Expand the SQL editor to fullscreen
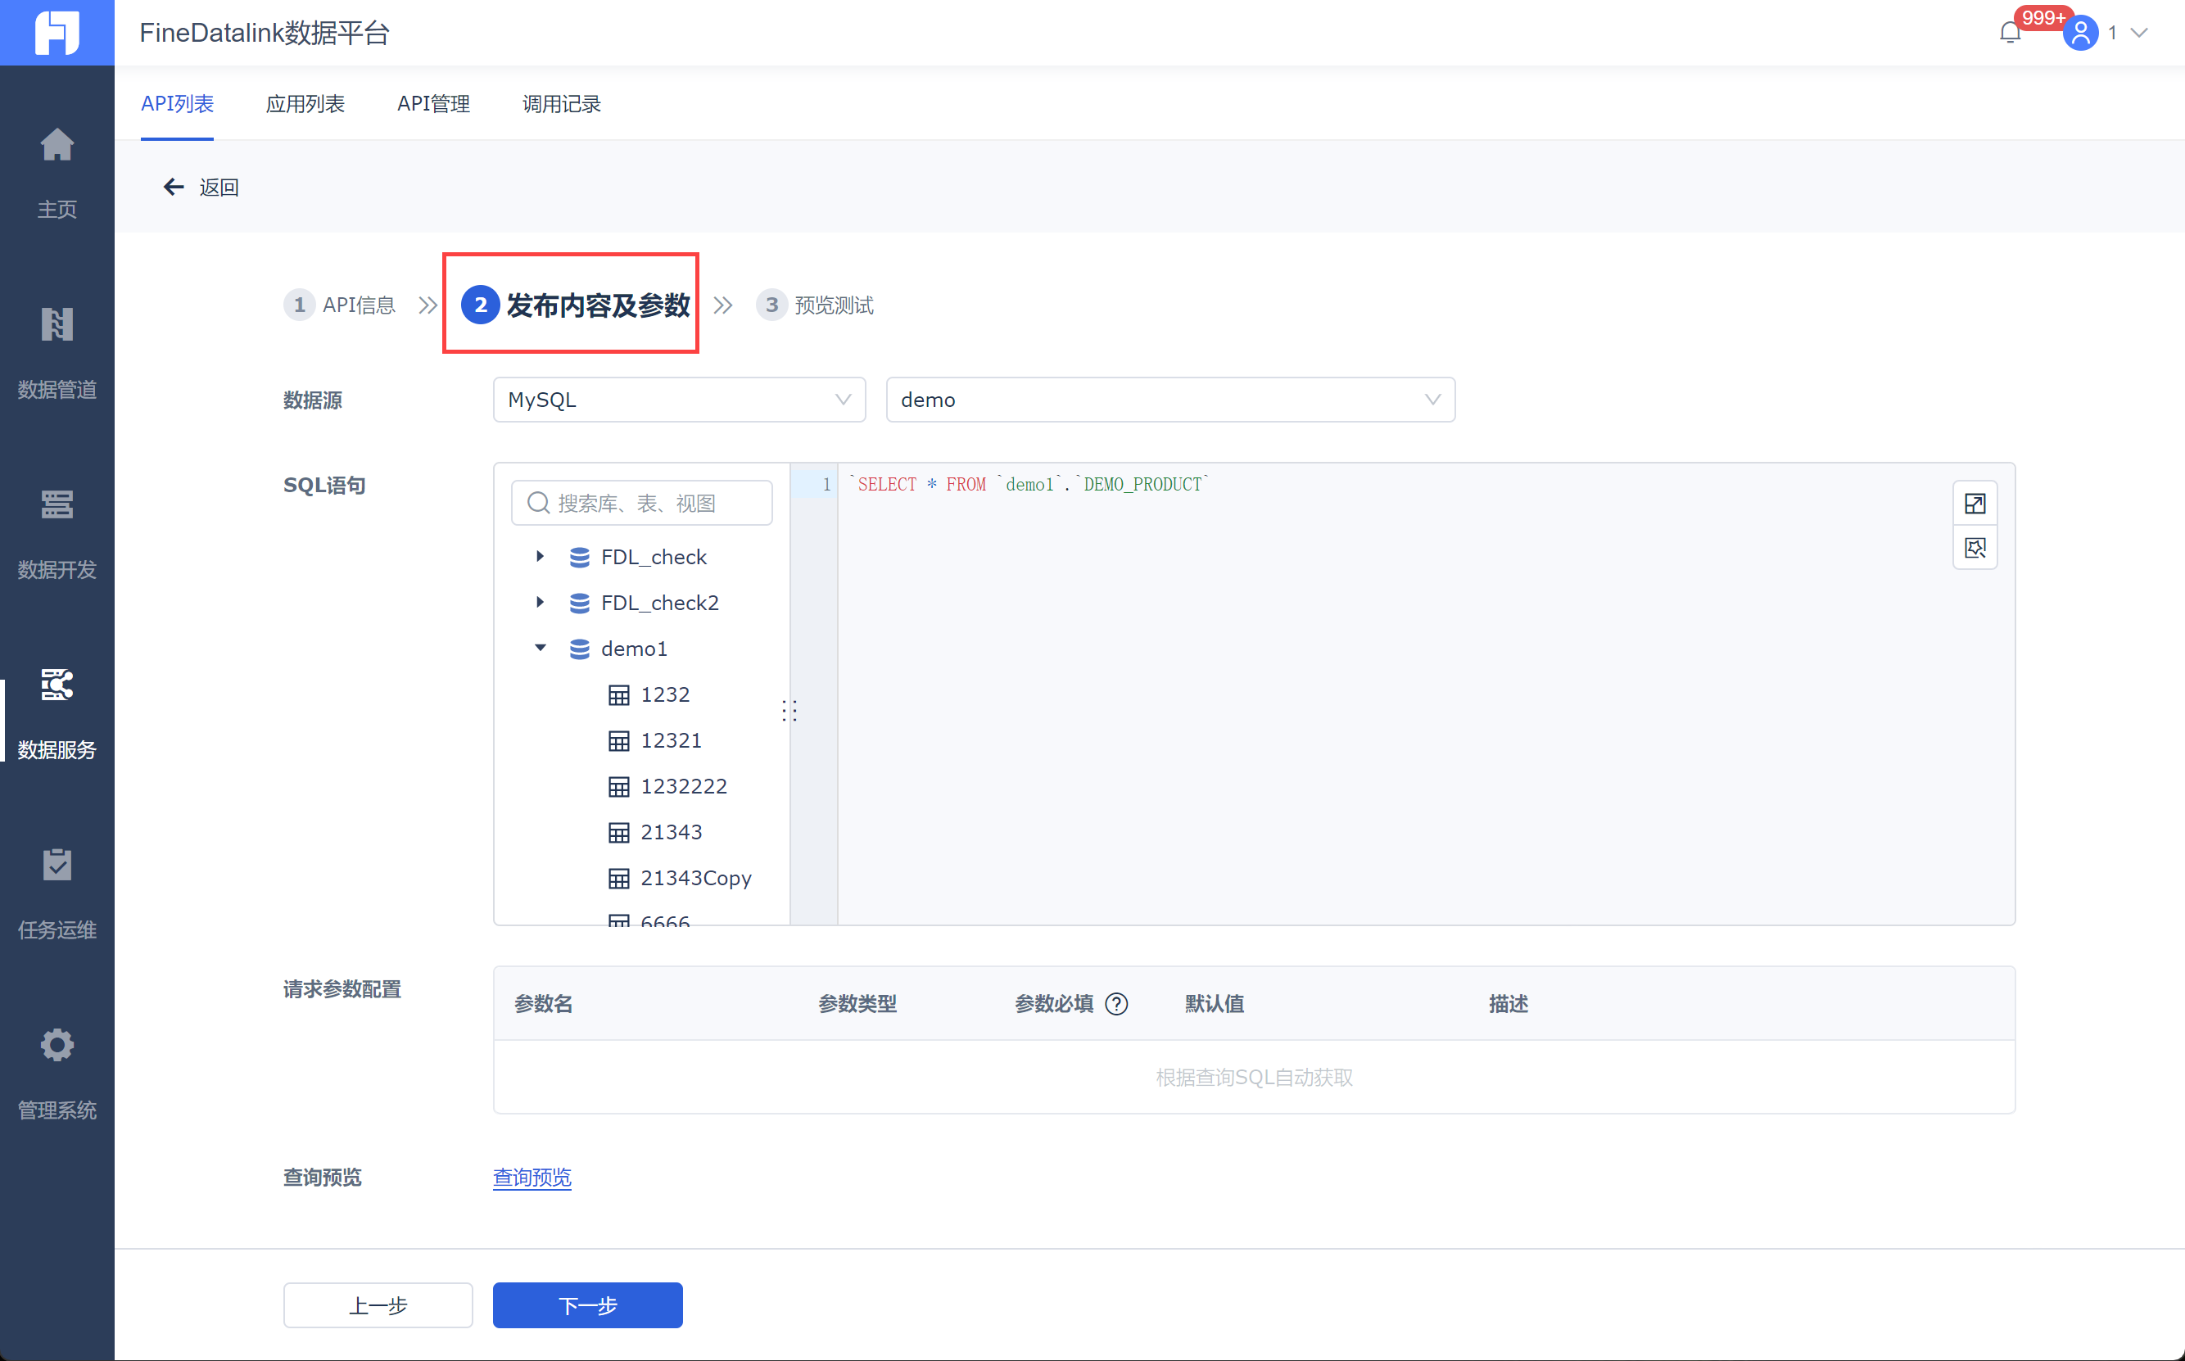2185x1361 pixels. [x=1975, y=504]
